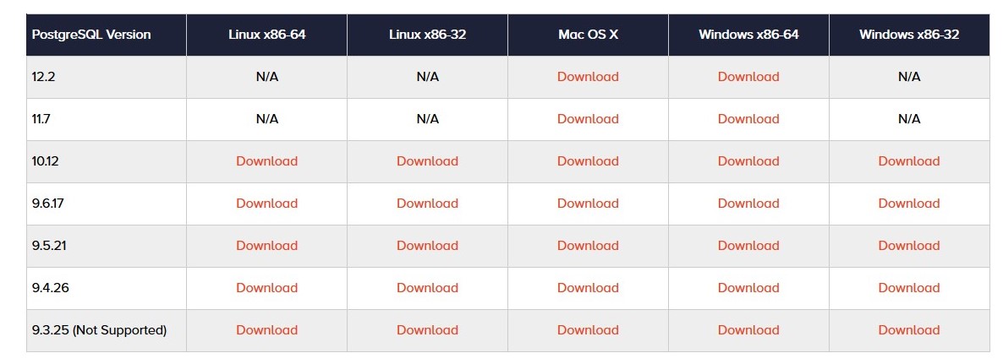Download PostgreSQL 9.3.25 for Windows x86-64
This screenshot has height=364, width=1003.
tap(748, 330)
